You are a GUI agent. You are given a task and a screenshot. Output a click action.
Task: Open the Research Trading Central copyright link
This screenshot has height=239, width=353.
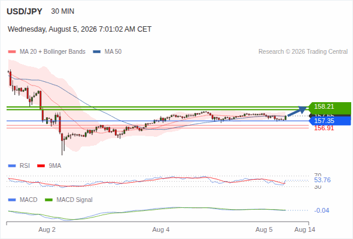click(303, 52)
